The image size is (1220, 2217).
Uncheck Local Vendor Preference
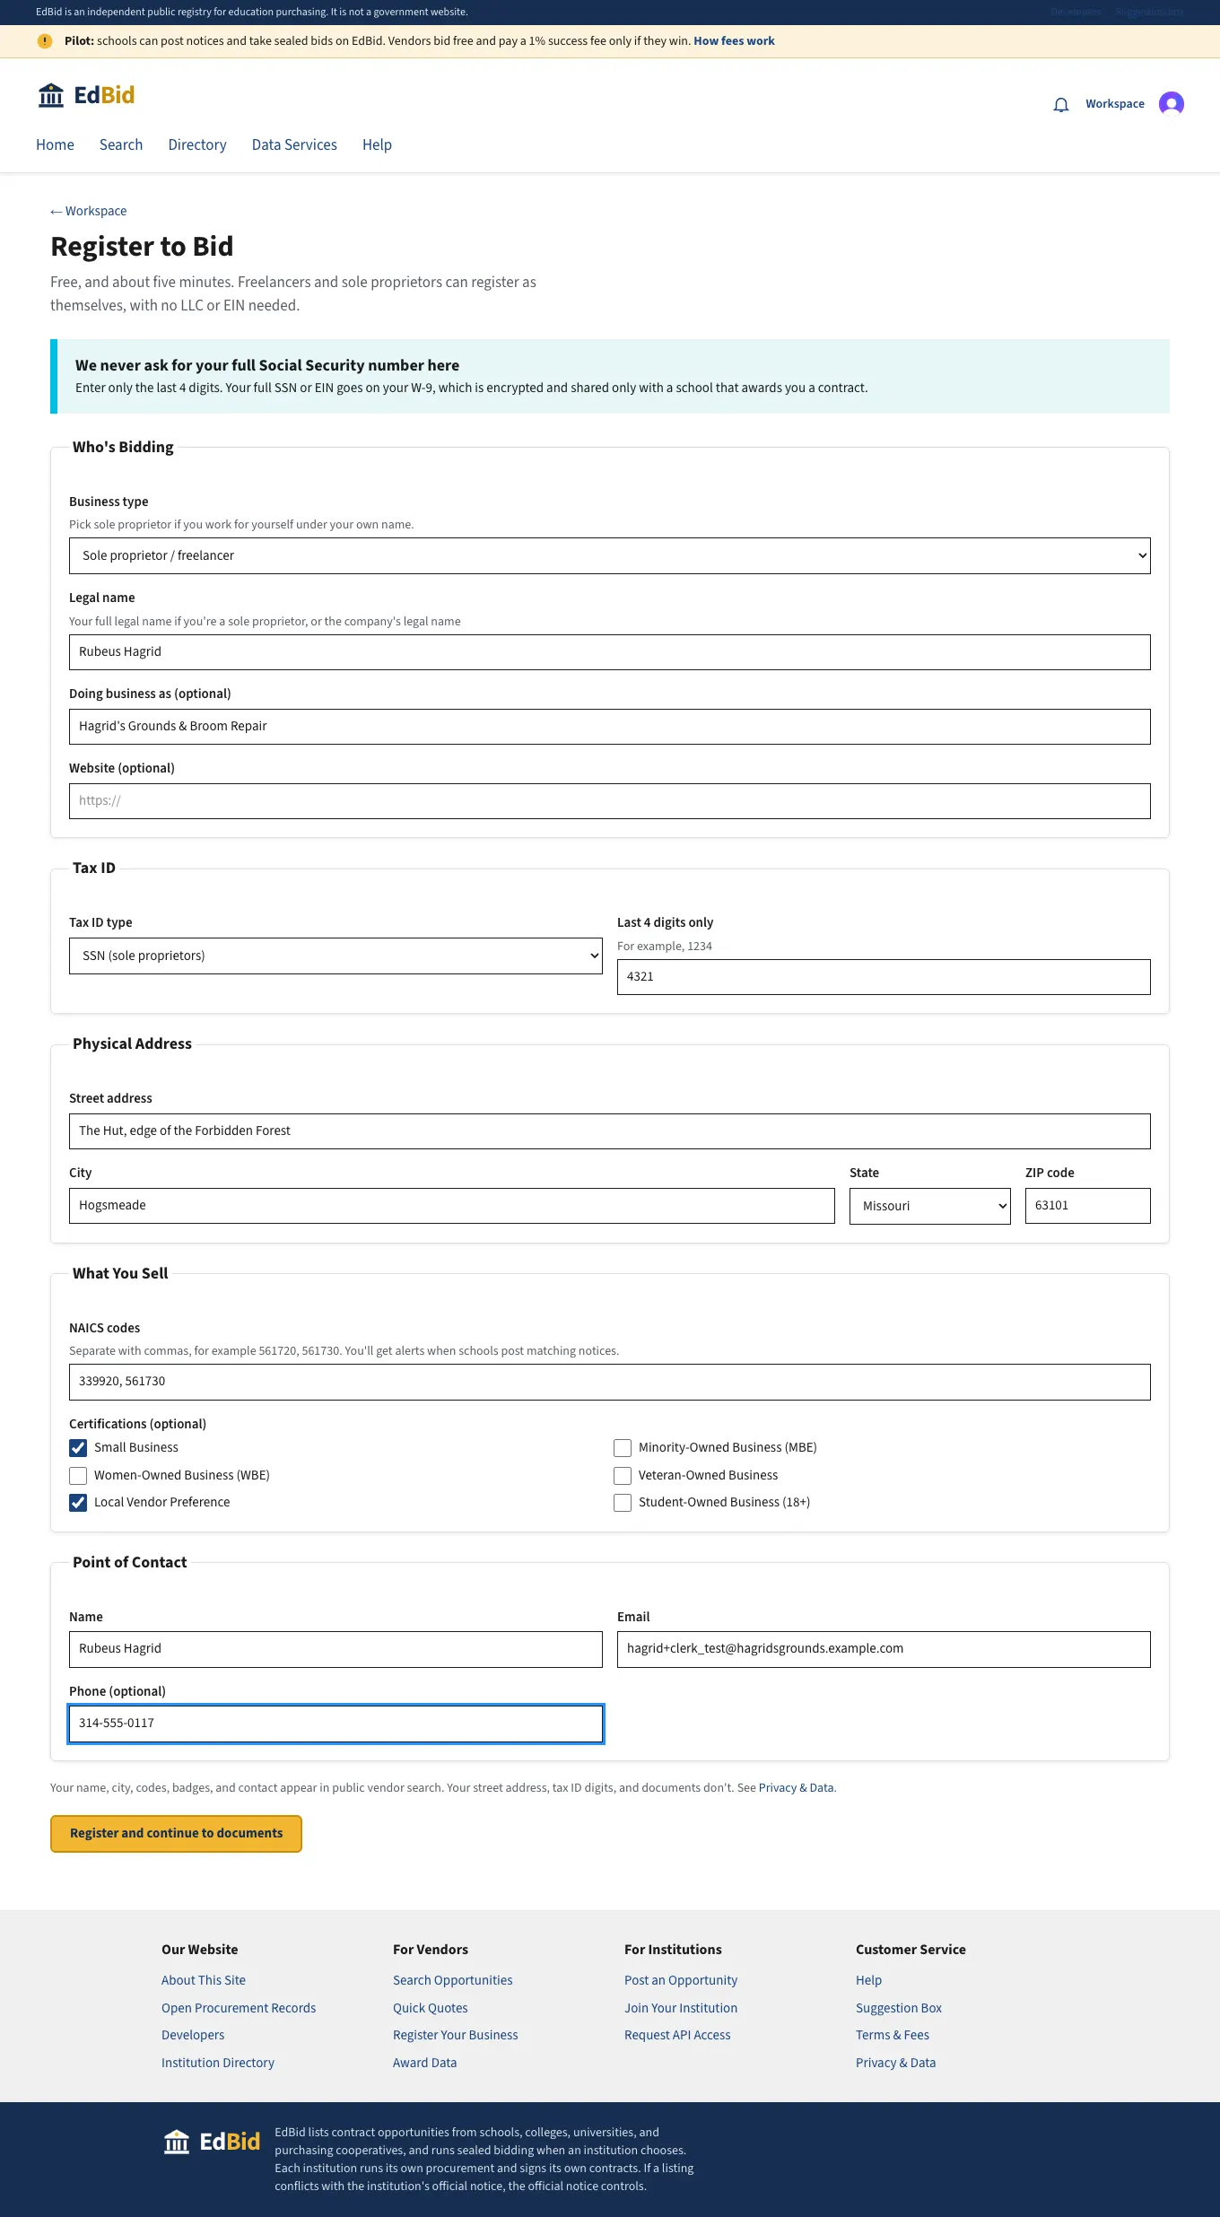(78, 1503)
